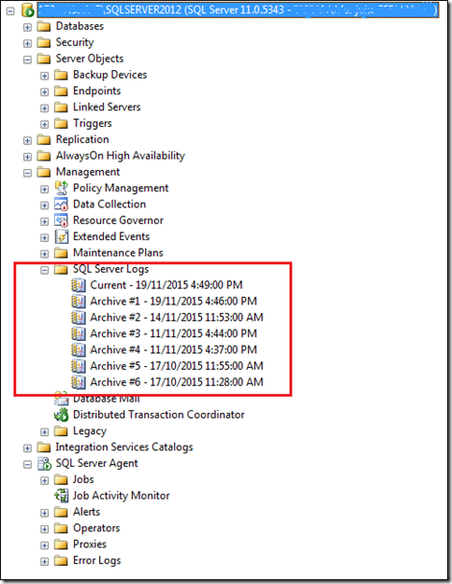This screenshot has width=452, height=584.
Task: Select 'Backup Devices' label
Action: click(110, 75)
